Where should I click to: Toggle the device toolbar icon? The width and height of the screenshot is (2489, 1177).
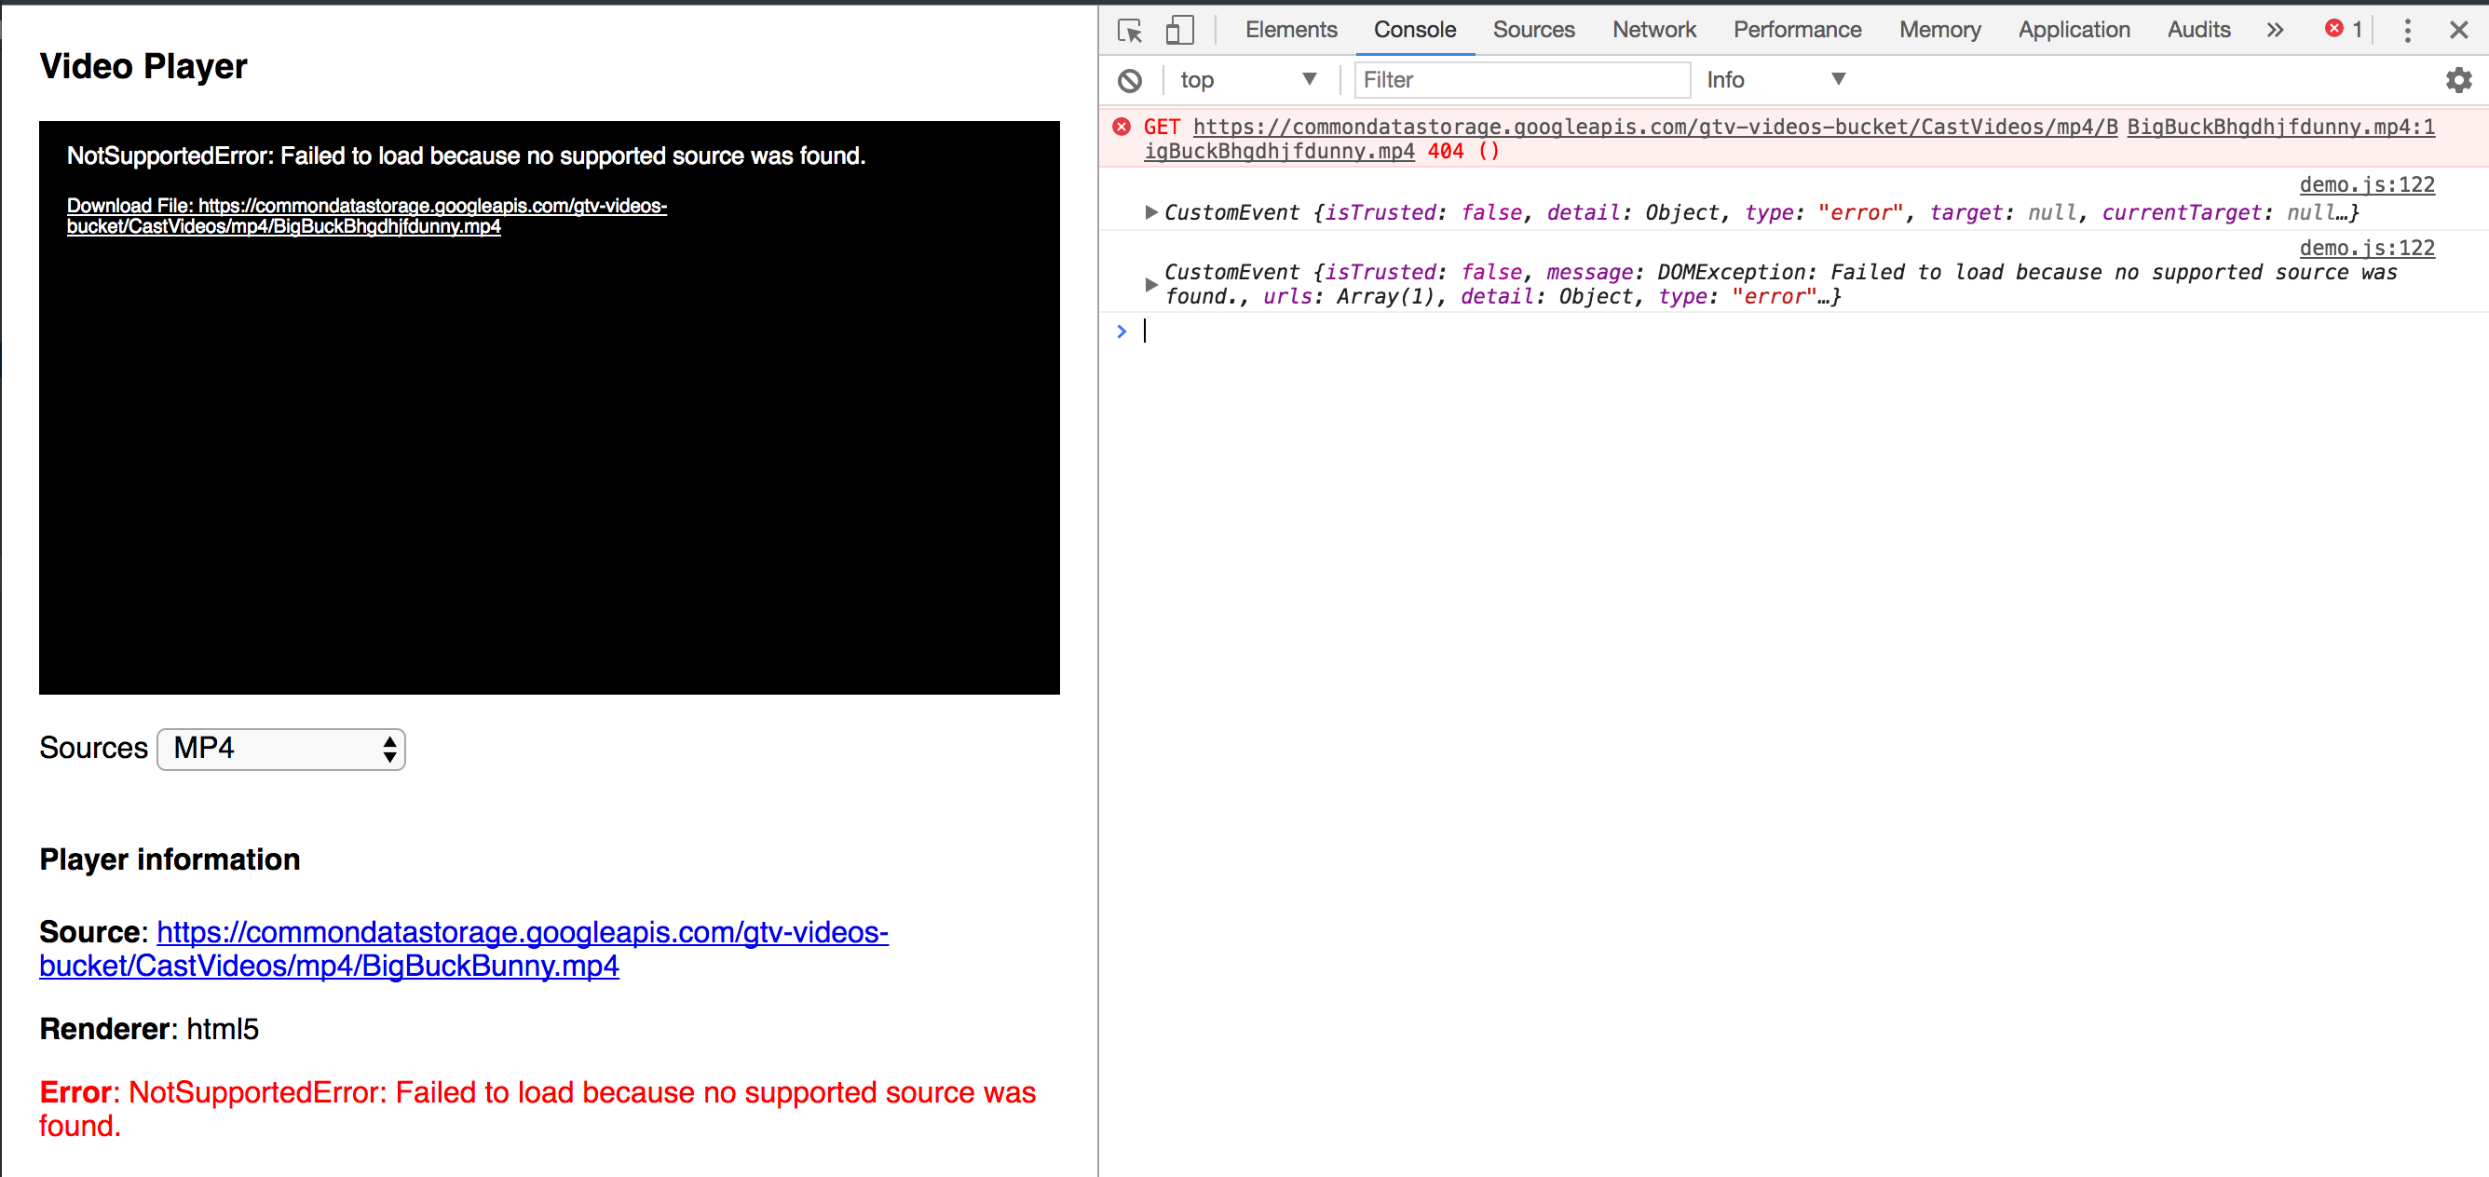pyautogui.click(x=1180, y=30)
